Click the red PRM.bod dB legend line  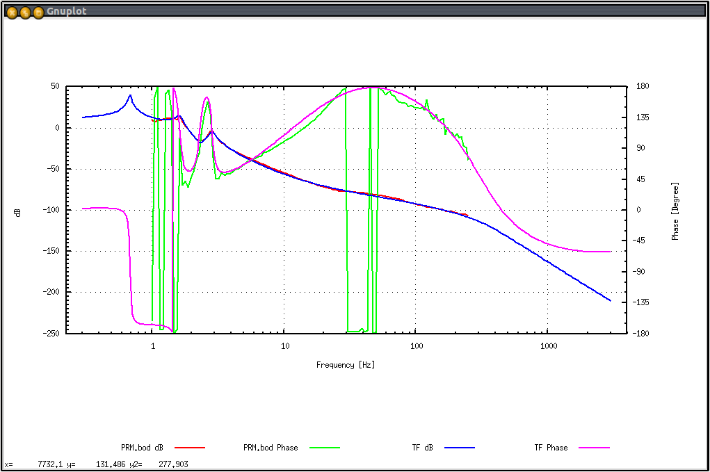pyautogui.click(x=190, y=448)
